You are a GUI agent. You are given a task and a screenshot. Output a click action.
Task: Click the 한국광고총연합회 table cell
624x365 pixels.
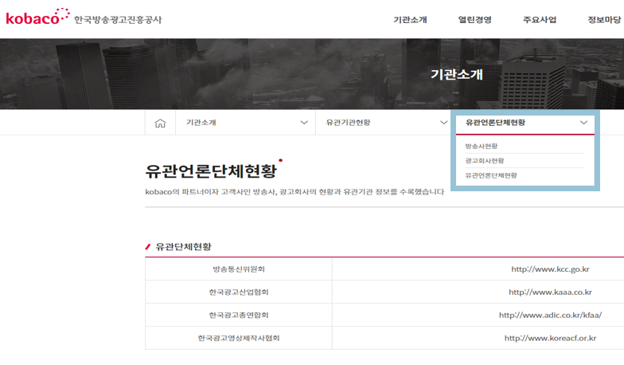[x=239, y=316]
